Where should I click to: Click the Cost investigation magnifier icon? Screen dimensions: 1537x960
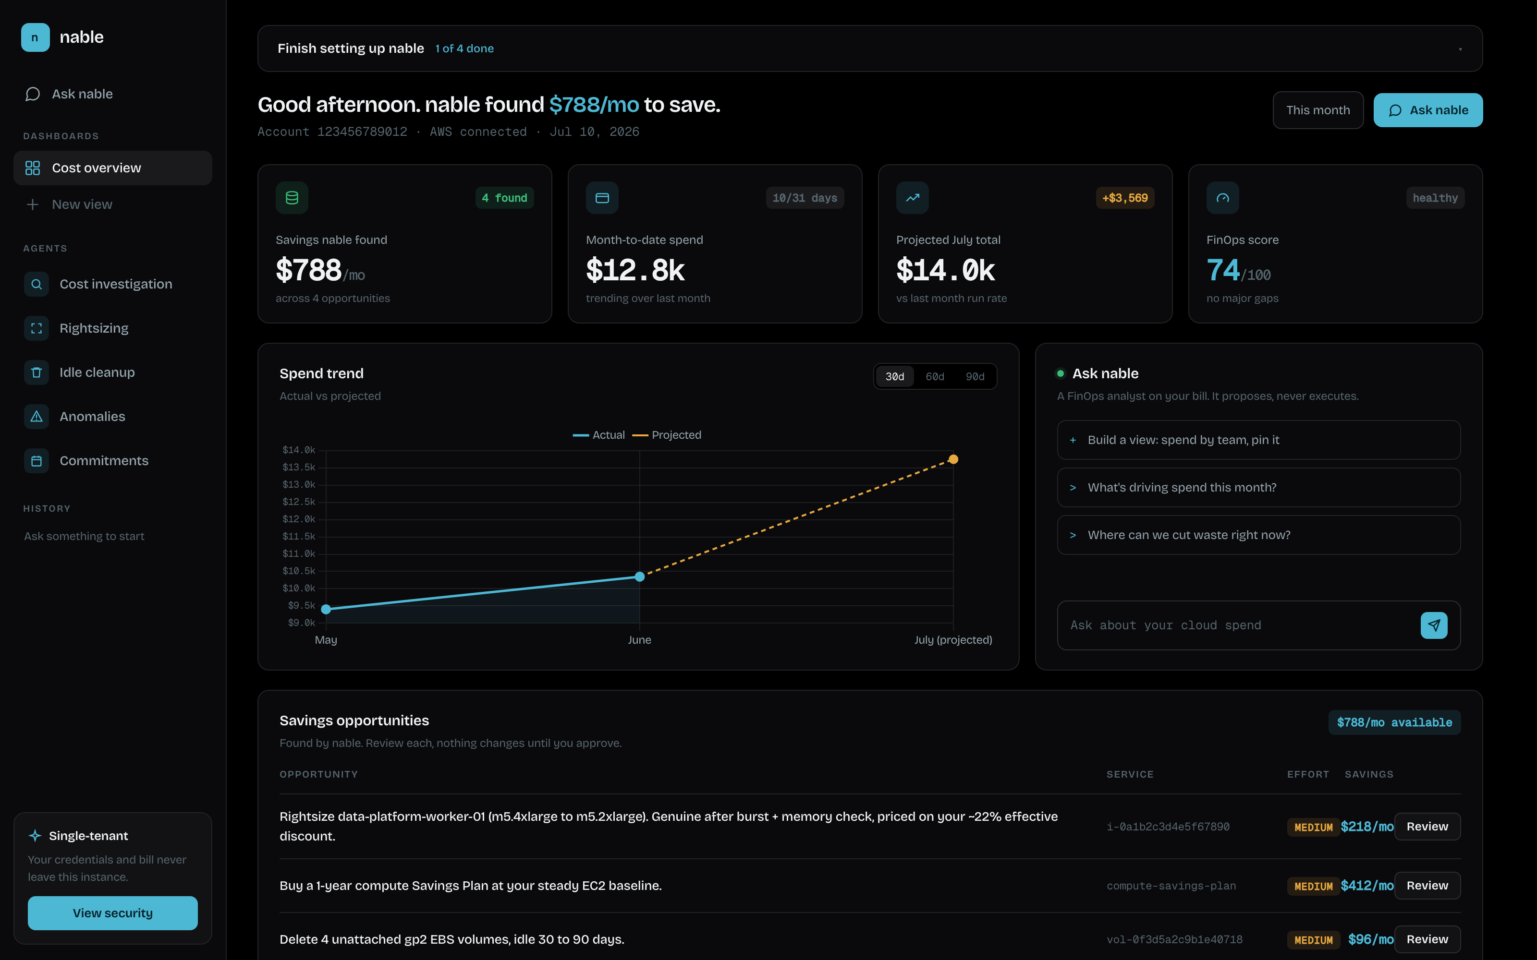[36, 284]
